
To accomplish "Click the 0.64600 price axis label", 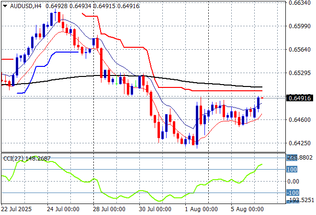I will (300, 119).
